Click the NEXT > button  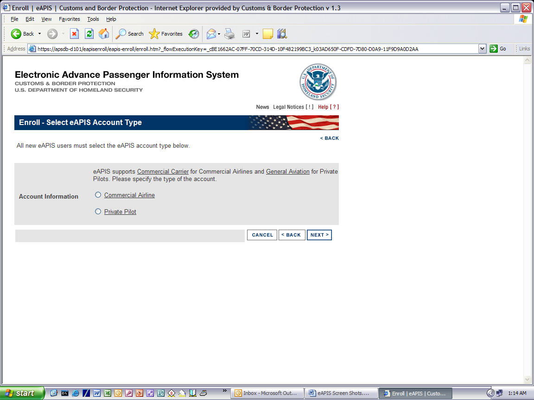point(319,235)
